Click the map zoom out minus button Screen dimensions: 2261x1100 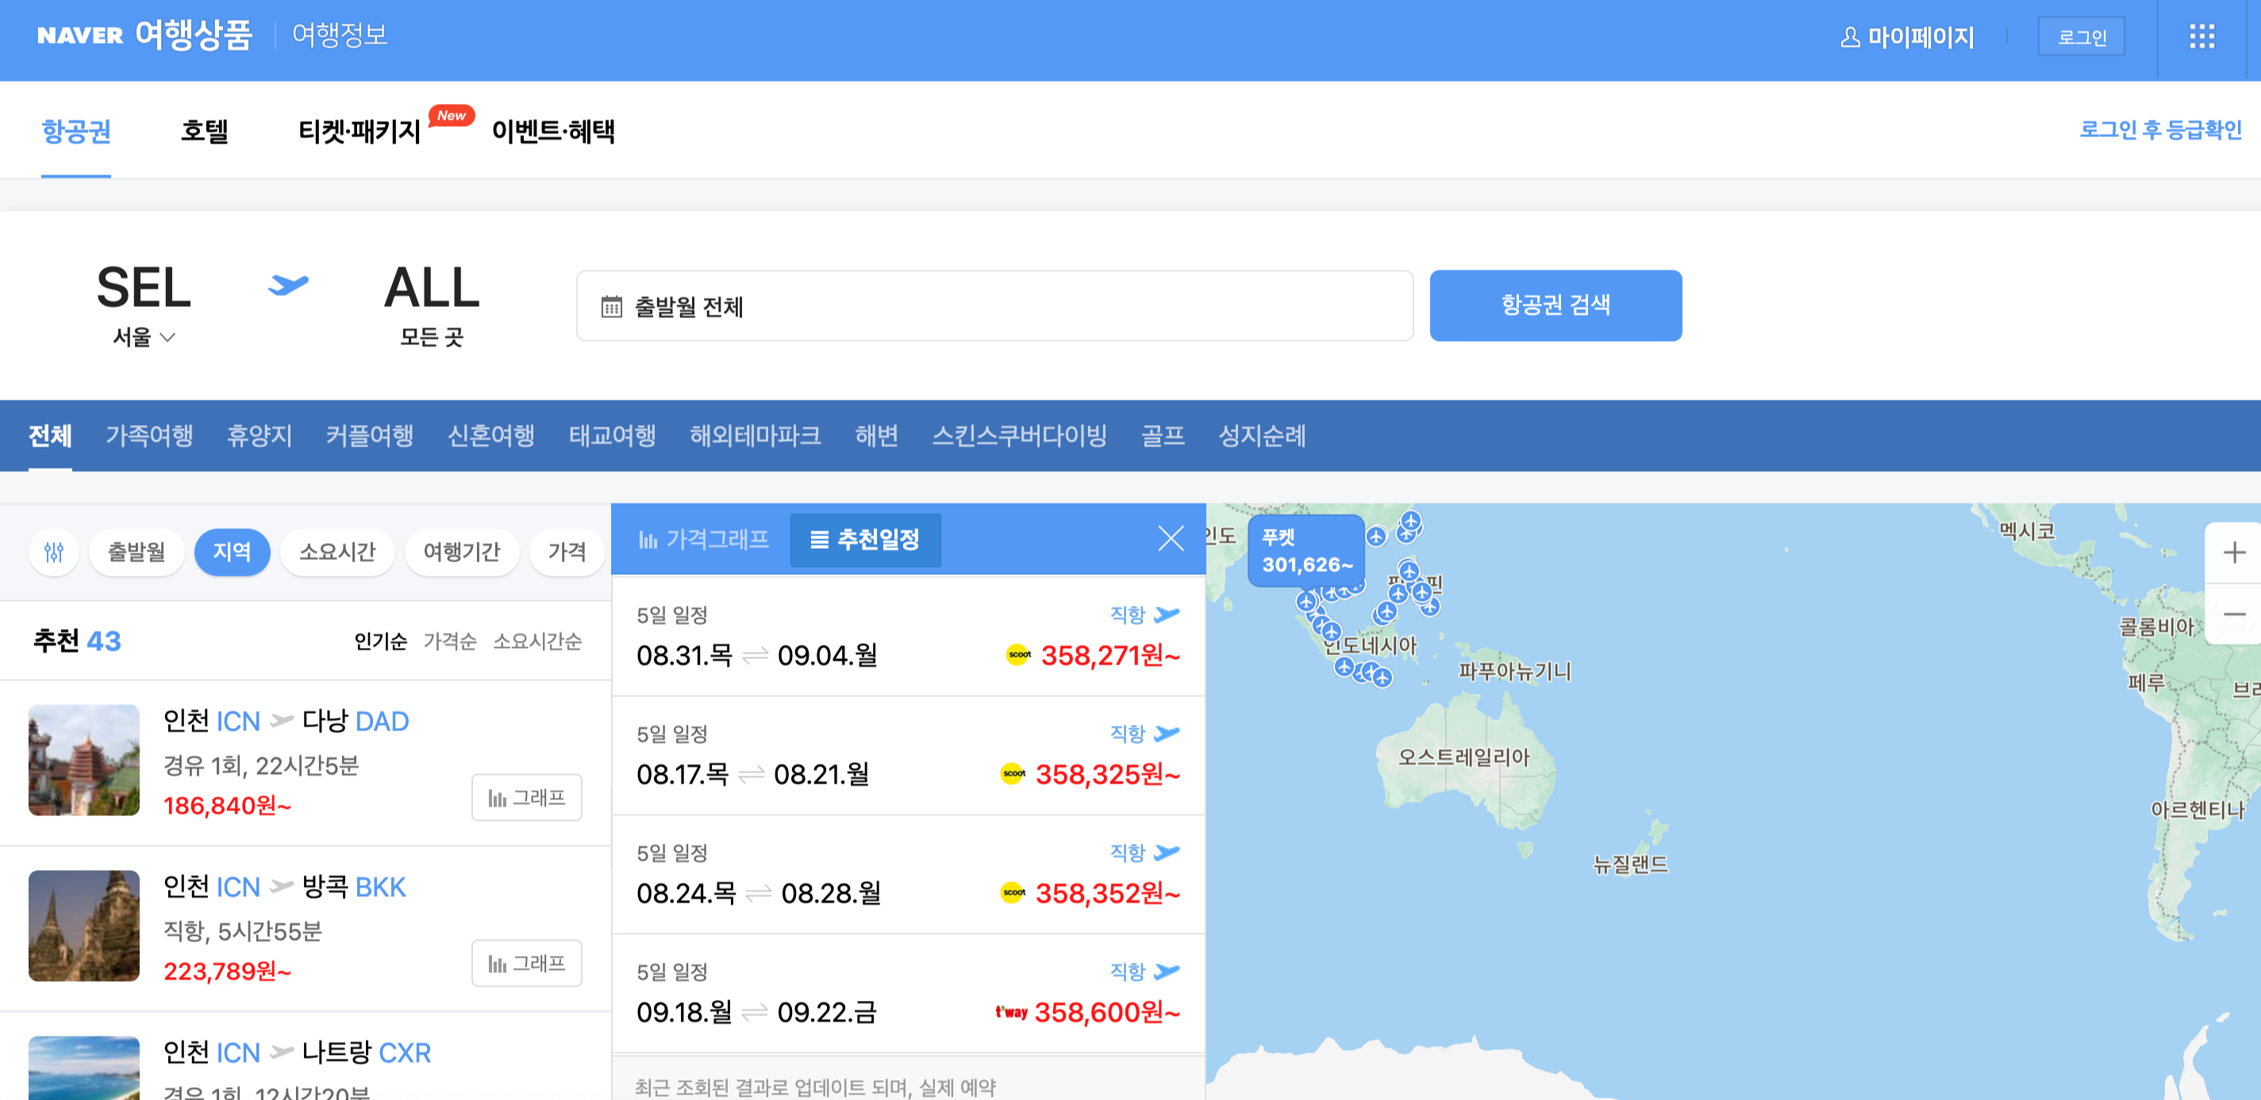click(2234, 614)
